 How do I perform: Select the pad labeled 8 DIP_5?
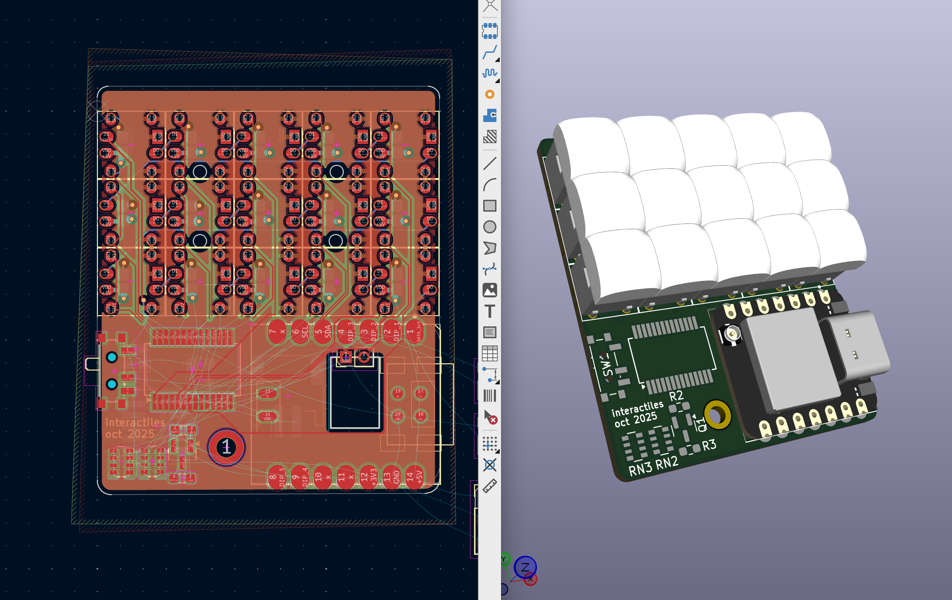pyautogui.click(x=277, y=477)
